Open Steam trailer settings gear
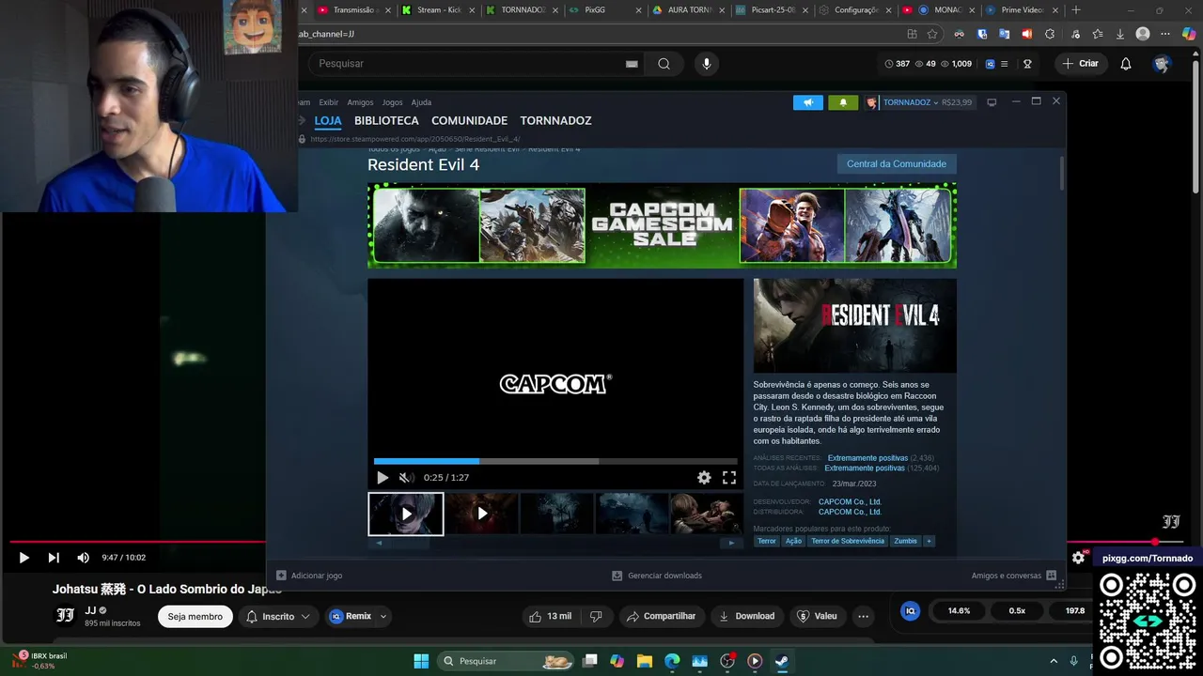Image resolution: width=1203 pixels, height=676 pixels. [704, 477]
